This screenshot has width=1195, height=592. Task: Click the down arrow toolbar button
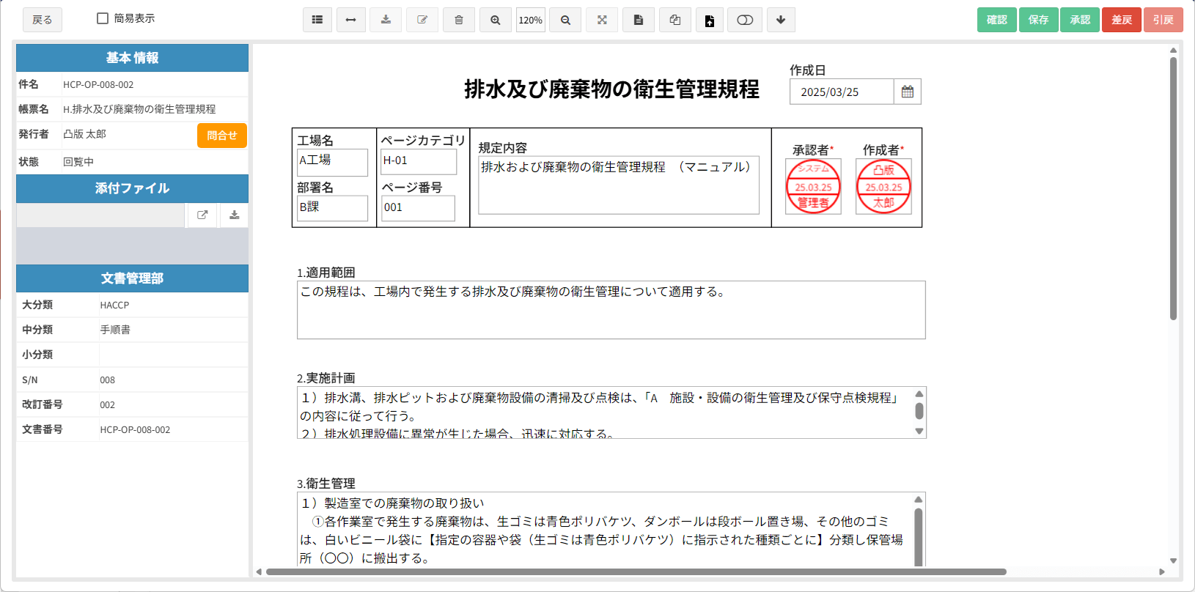tap(781, 20)
